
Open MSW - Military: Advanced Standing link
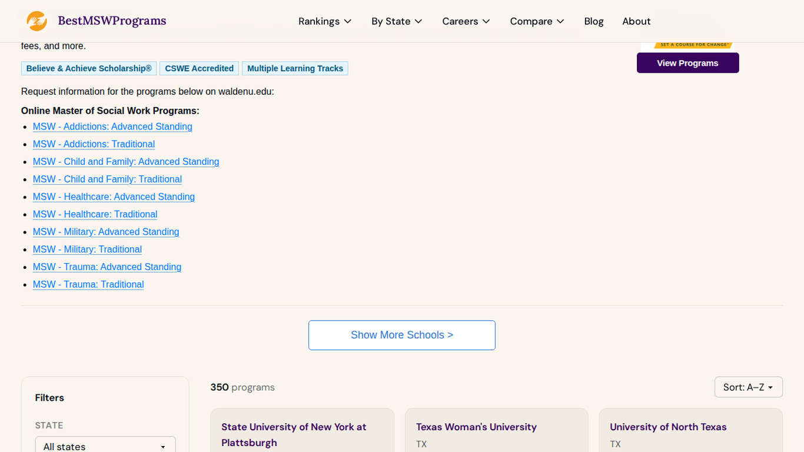(x=106, y=232)
